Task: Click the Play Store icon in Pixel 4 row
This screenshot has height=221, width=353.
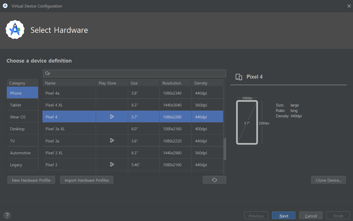Action: [x=112, y=117]
